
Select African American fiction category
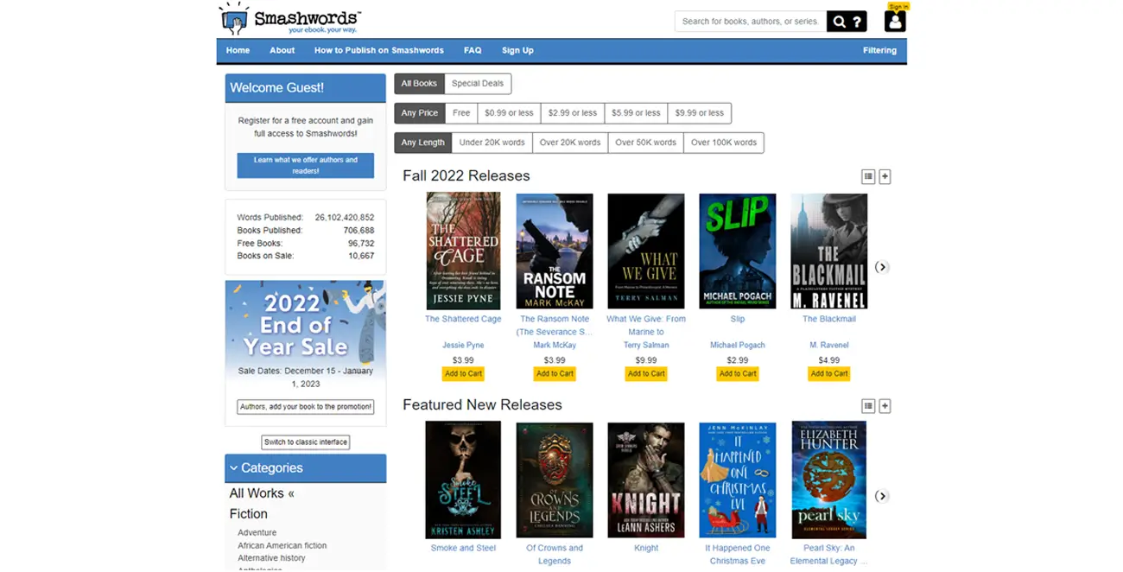tap(282, 545)
